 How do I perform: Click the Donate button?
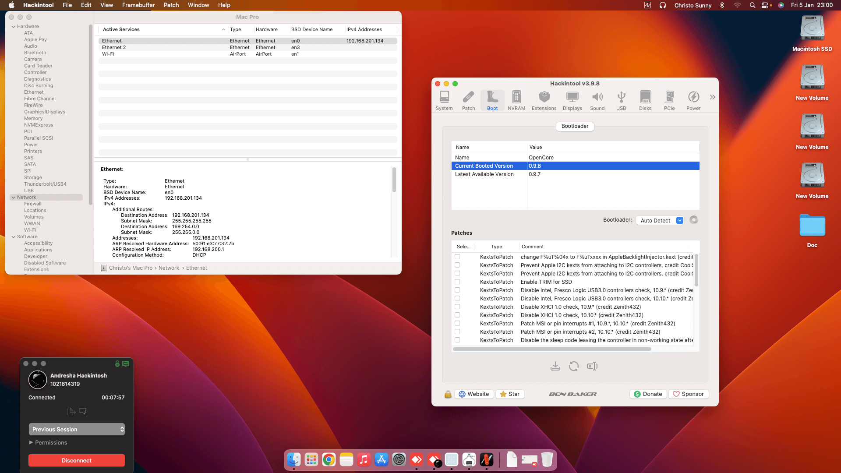pos(648,394)
